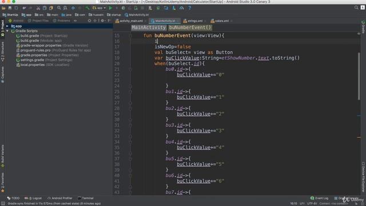
Task: Switch to strings.xml editor tab
Action: [194, 21]
